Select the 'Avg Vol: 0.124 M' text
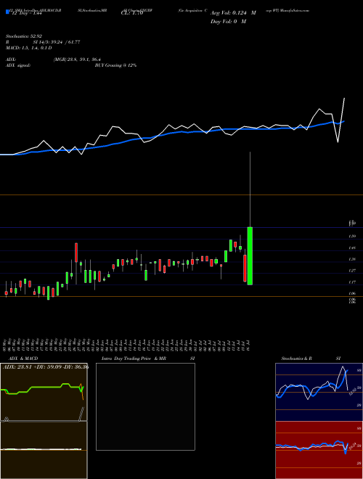 [x=233, y=13]
